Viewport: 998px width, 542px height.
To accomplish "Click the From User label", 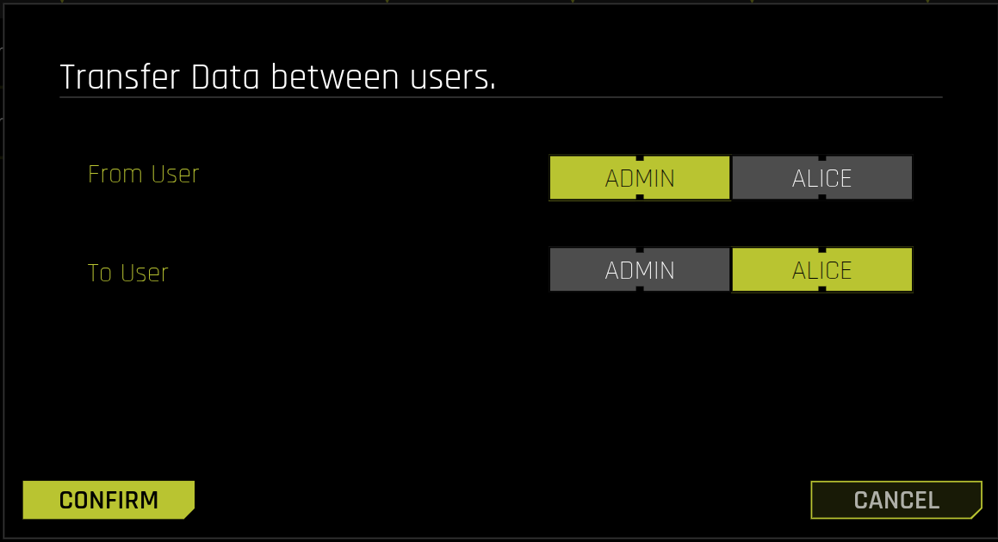I will point(144,175).
